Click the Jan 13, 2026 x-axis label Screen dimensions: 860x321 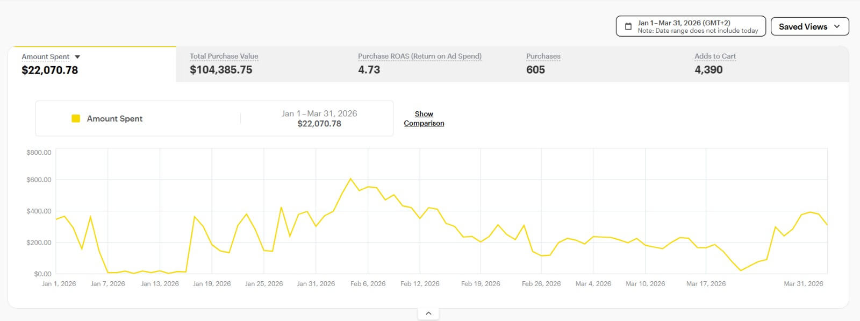click(160, 283)
